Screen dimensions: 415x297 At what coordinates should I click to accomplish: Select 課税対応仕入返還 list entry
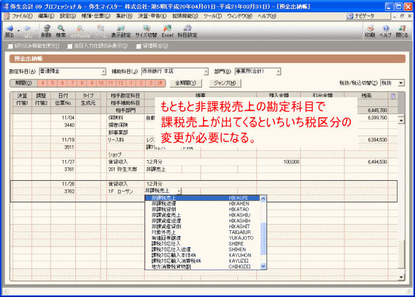point(202,250)
